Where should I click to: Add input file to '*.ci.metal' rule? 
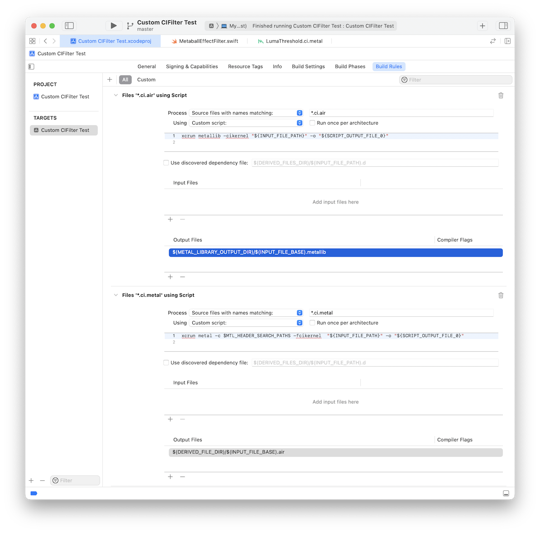click(x=170, y=419)
